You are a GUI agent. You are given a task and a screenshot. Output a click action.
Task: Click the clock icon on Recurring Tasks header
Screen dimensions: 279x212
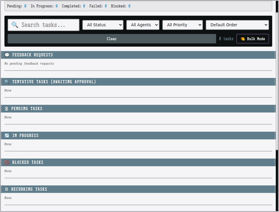pos(7,189)
